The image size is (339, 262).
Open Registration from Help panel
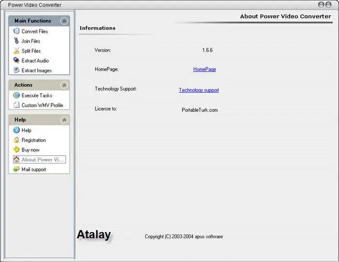[x=34, y=140]
